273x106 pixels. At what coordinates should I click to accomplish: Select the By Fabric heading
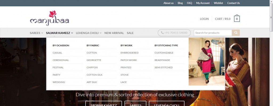(x=93, y=45)
